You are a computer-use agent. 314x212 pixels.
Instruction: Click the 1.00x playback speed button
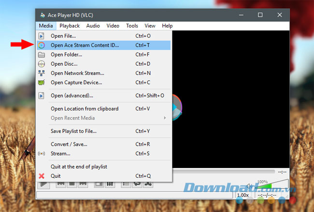tap(243, 195)
